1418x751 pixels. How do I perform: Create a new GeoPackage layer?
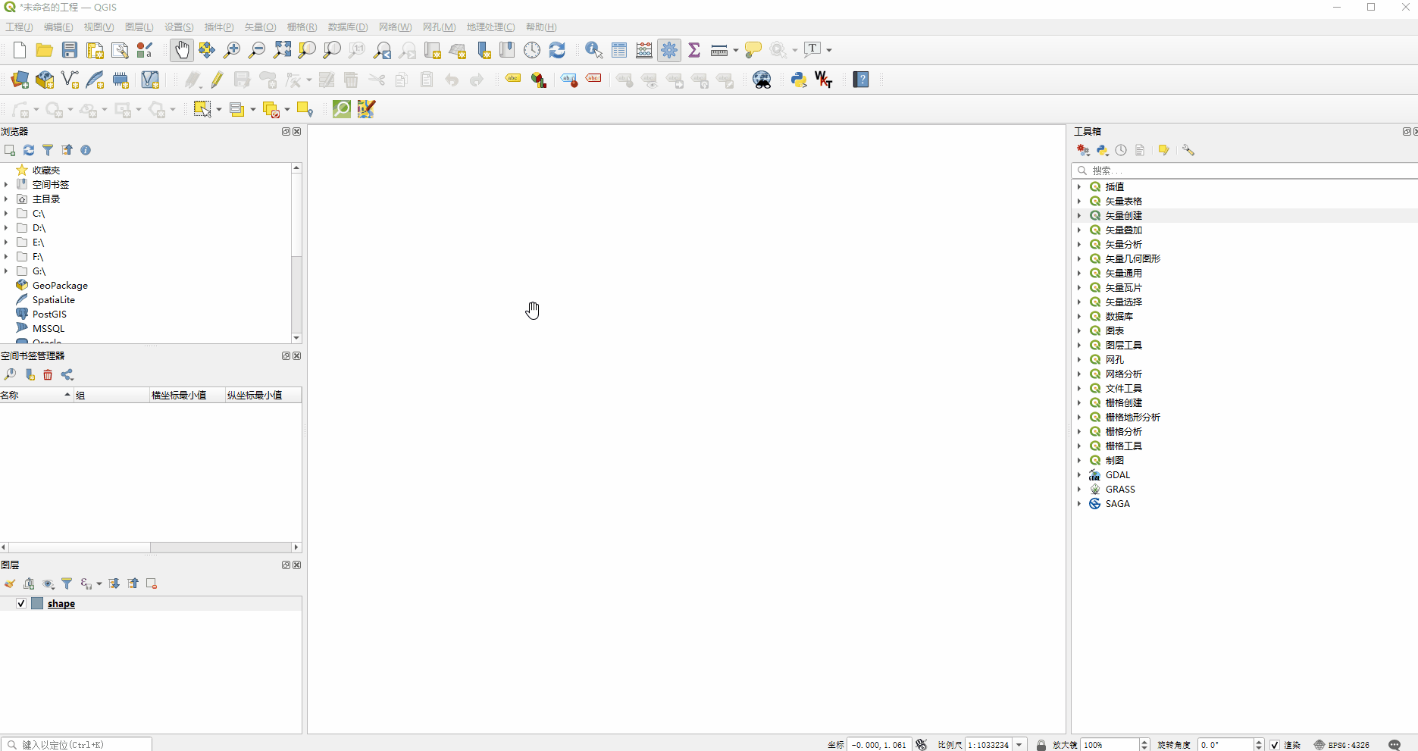[x=45, y=80]
